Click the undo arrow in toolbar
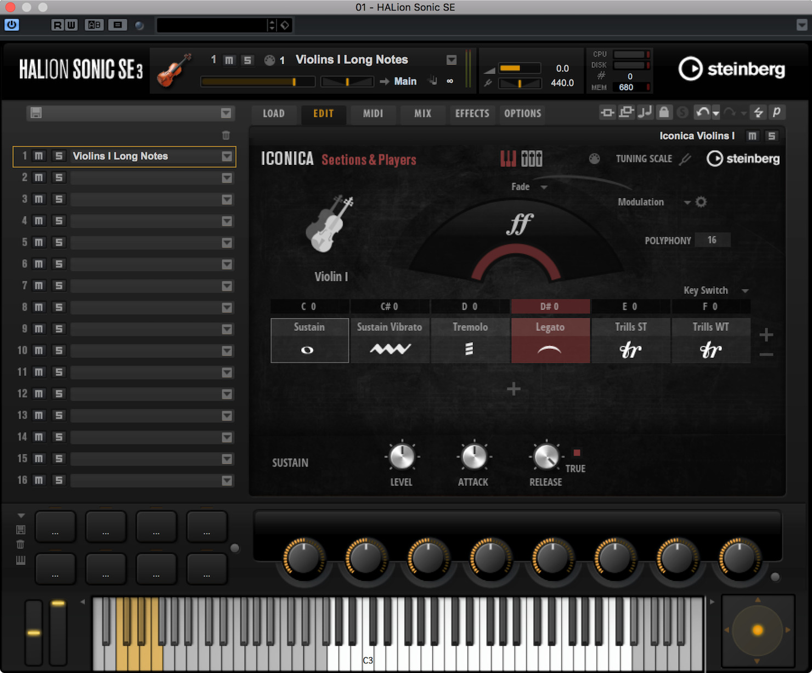Screen dimensions: 812x673 (702, 112)
